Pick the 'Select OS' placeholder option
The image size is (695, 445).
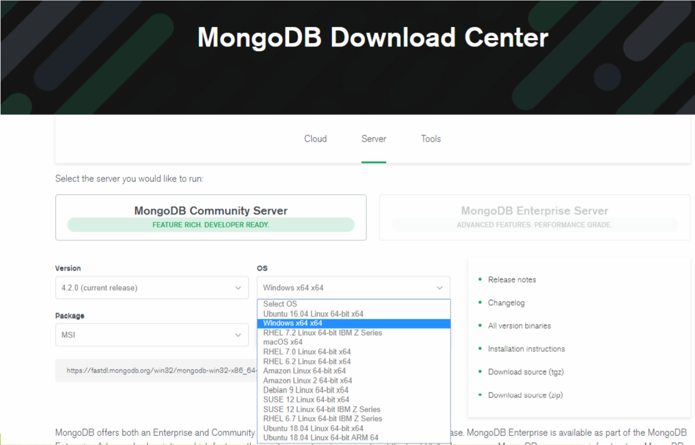click(x=354, y=304)
